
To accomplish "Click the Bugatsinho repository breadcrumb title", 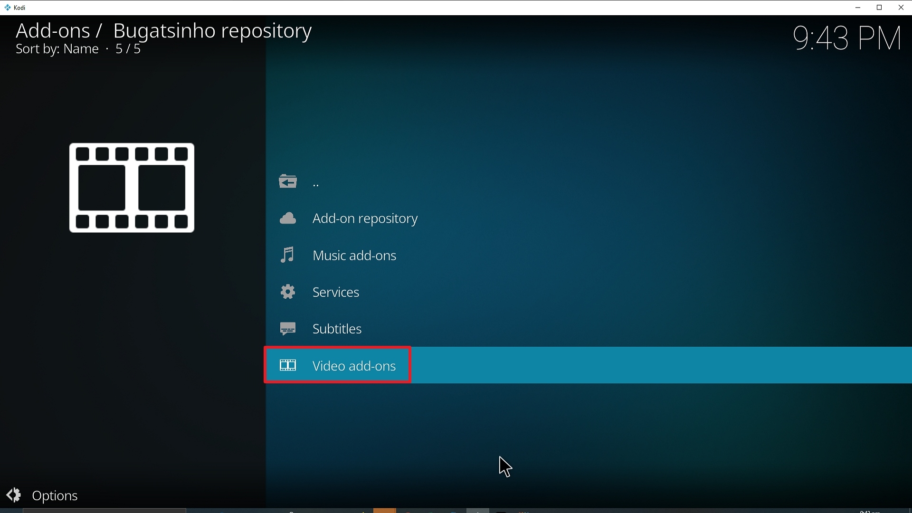I will pos(212,31).
